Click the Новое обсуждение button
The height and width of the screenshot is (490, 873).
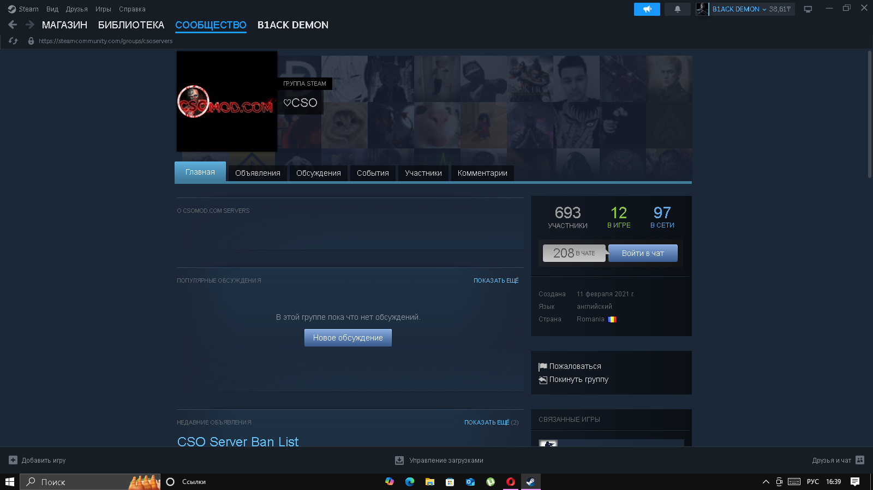348,338
